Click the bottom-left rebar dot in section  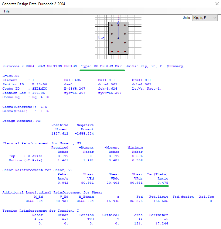coord(112,51)
